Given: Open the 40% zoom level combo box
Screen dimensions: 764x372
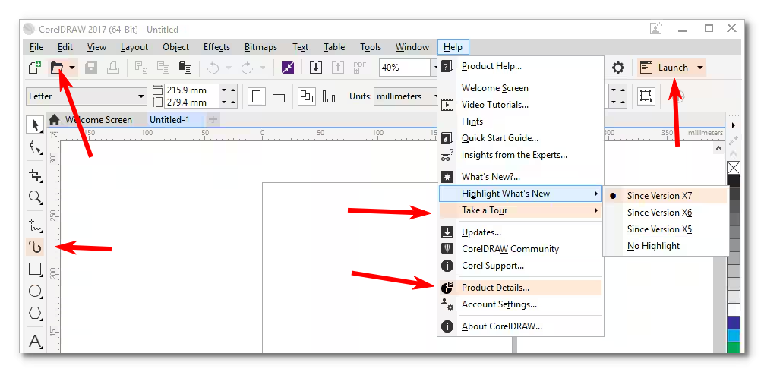Looking at the screenshot, I should tap(409, 68).
